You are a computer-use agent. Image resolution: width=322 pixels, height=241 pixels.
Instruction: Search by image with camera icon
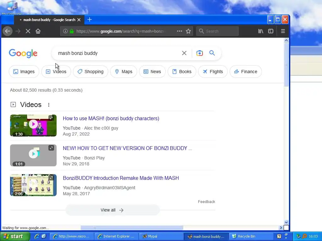point(199,53)
